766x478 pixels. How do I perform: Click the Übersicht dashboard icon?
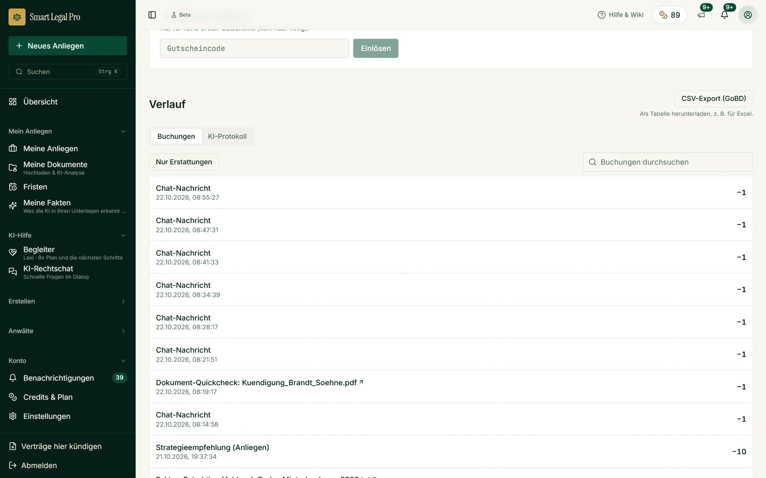[13, 102]
